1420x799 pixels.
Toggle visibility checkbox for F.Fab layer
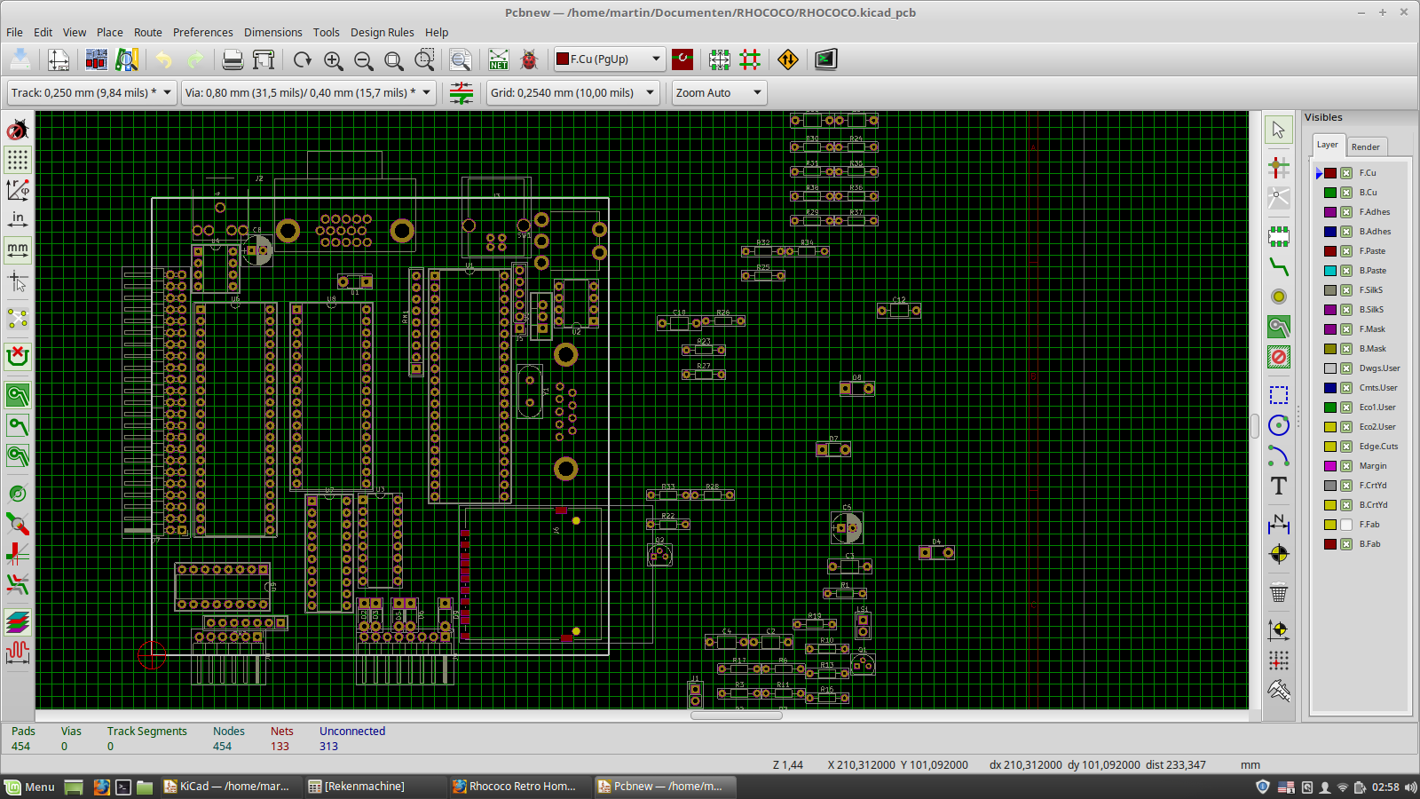[1346, 525]
